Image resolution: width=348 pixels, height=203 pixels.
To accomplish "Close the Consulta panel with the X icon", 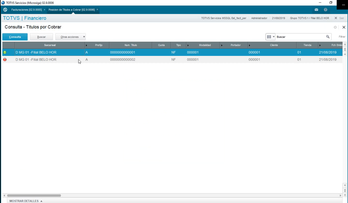I will (x=344, y=27).
